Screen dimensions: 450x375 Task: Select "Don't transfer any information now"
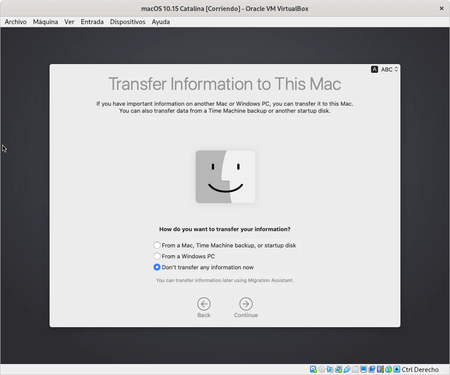(x=157, y=267)
